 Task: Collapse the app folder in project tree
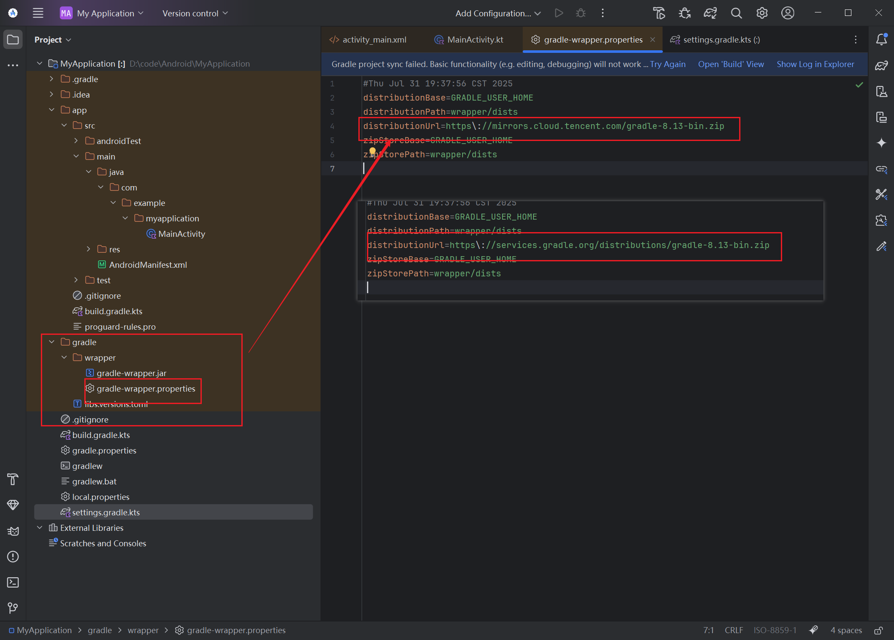tap(52, 110)
